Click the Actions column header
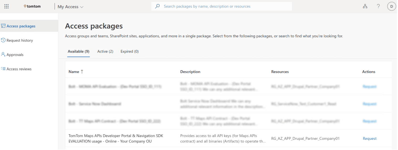 click(x=369, y=72)
